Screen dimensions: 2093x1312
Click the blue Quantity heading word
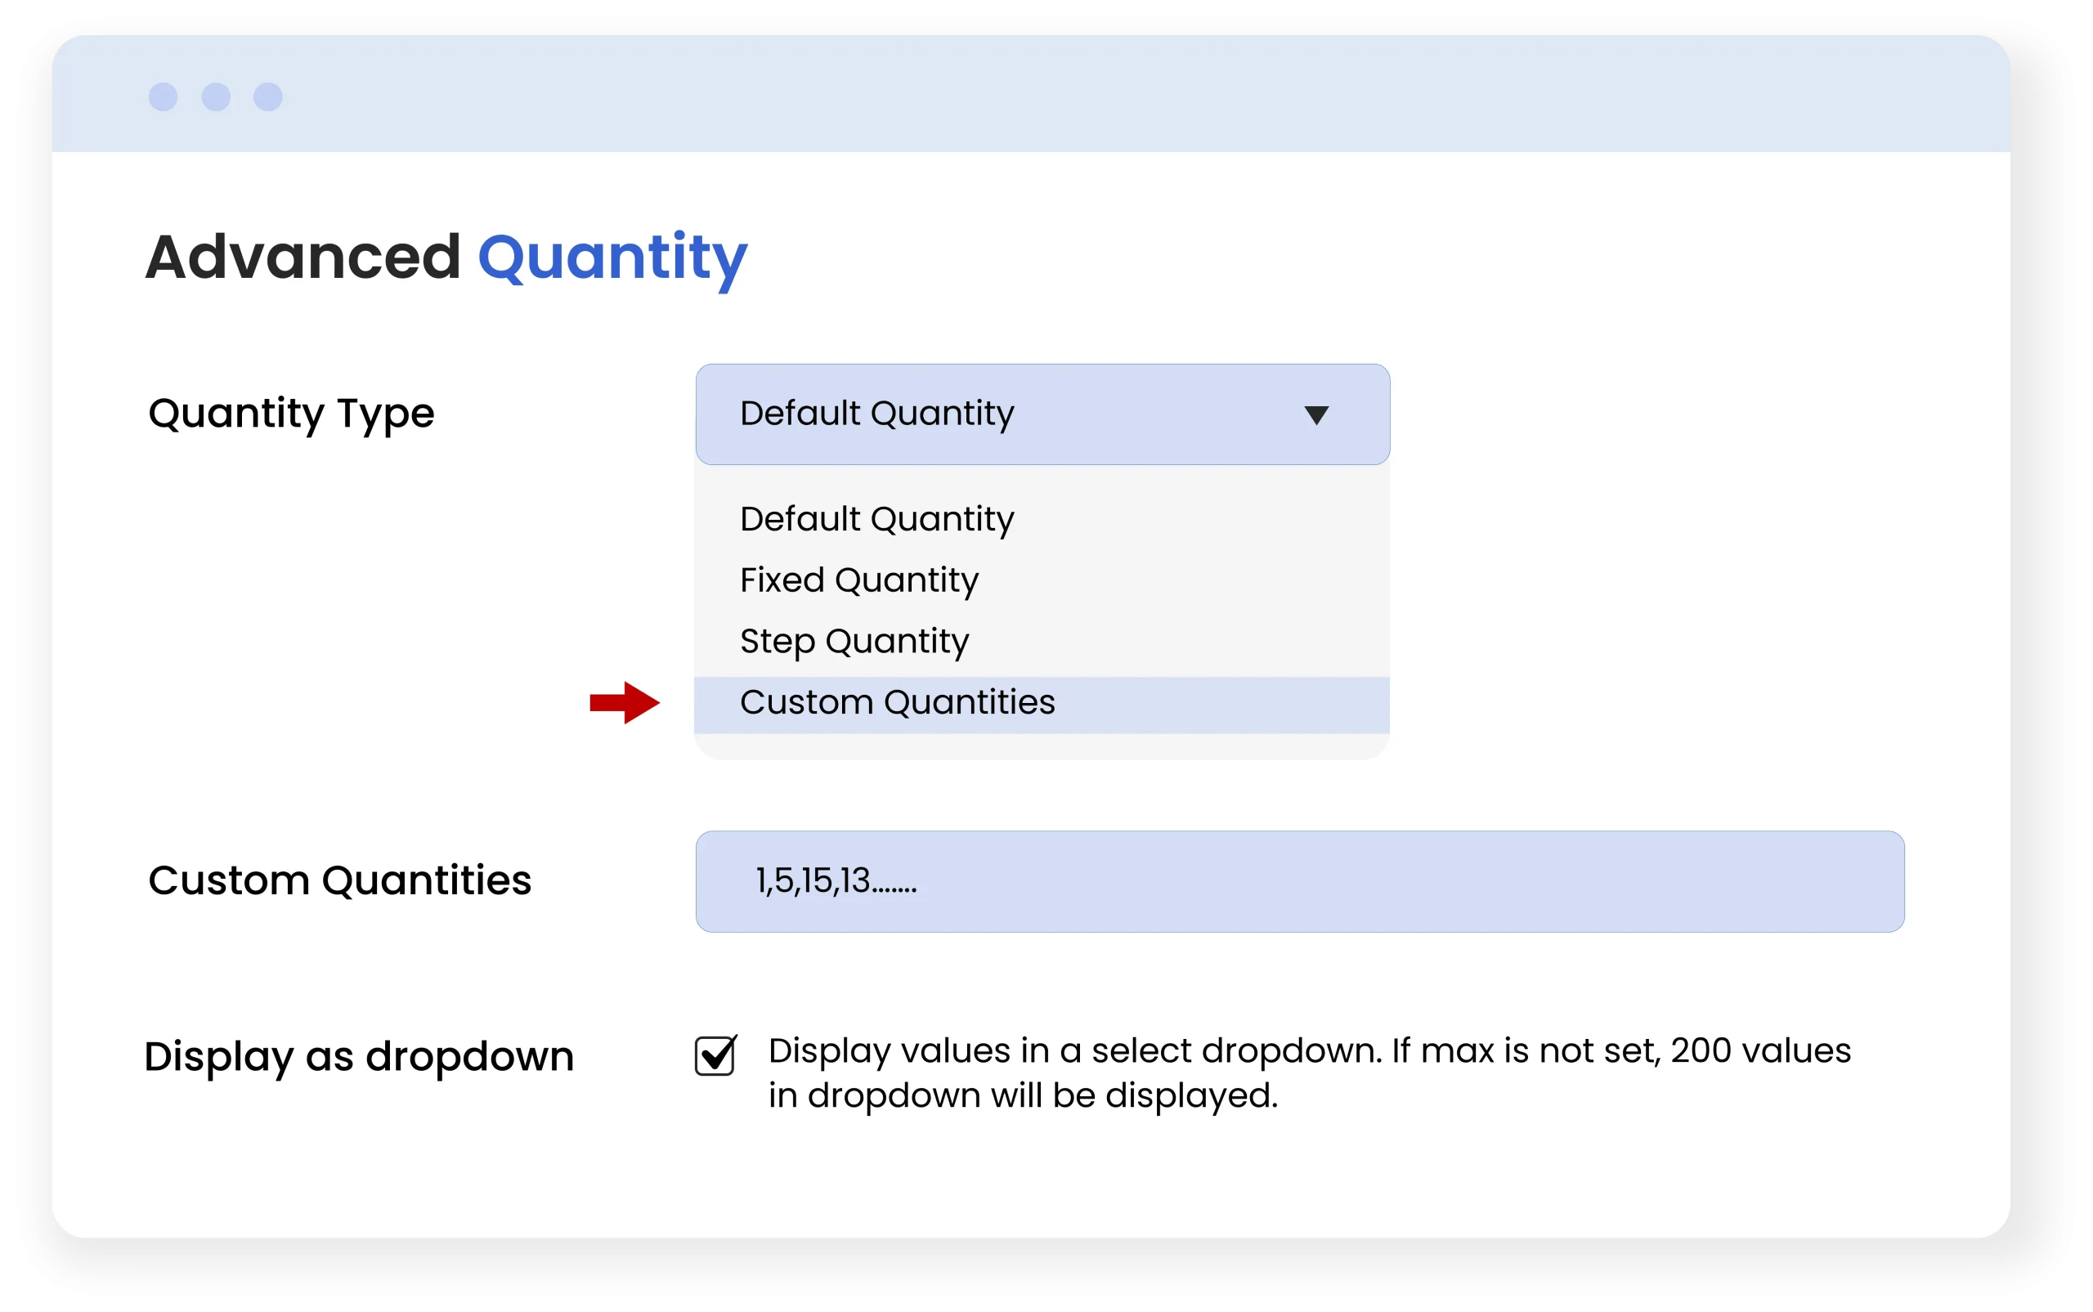click(612, 257)
